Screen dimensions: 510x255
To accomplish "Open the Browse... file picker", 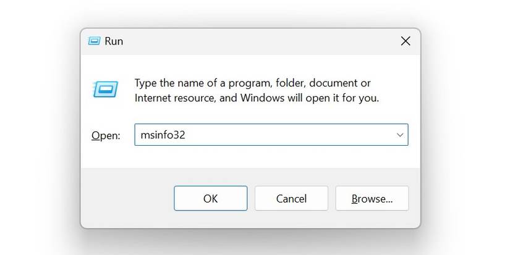I will pos(372,198).
